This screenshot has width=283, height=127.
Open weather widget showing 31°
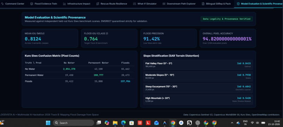click(x=2, y=123)
